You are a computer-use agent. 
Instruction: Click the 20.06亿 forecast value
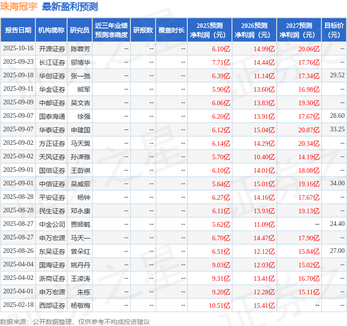[x=309, y=49]
